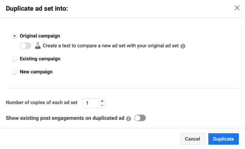Viewport: 245px width, 149px height.
Task: Click the flask test icon
Action: pos(38,46)
